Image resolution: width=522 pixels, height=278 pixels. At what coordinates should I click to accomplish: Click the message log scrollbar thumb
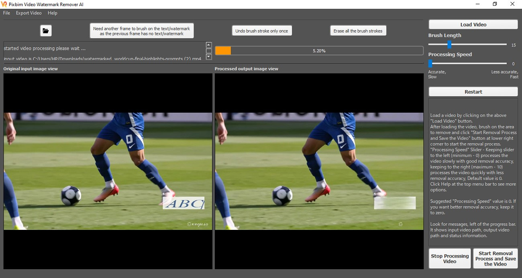coord(208,51)
